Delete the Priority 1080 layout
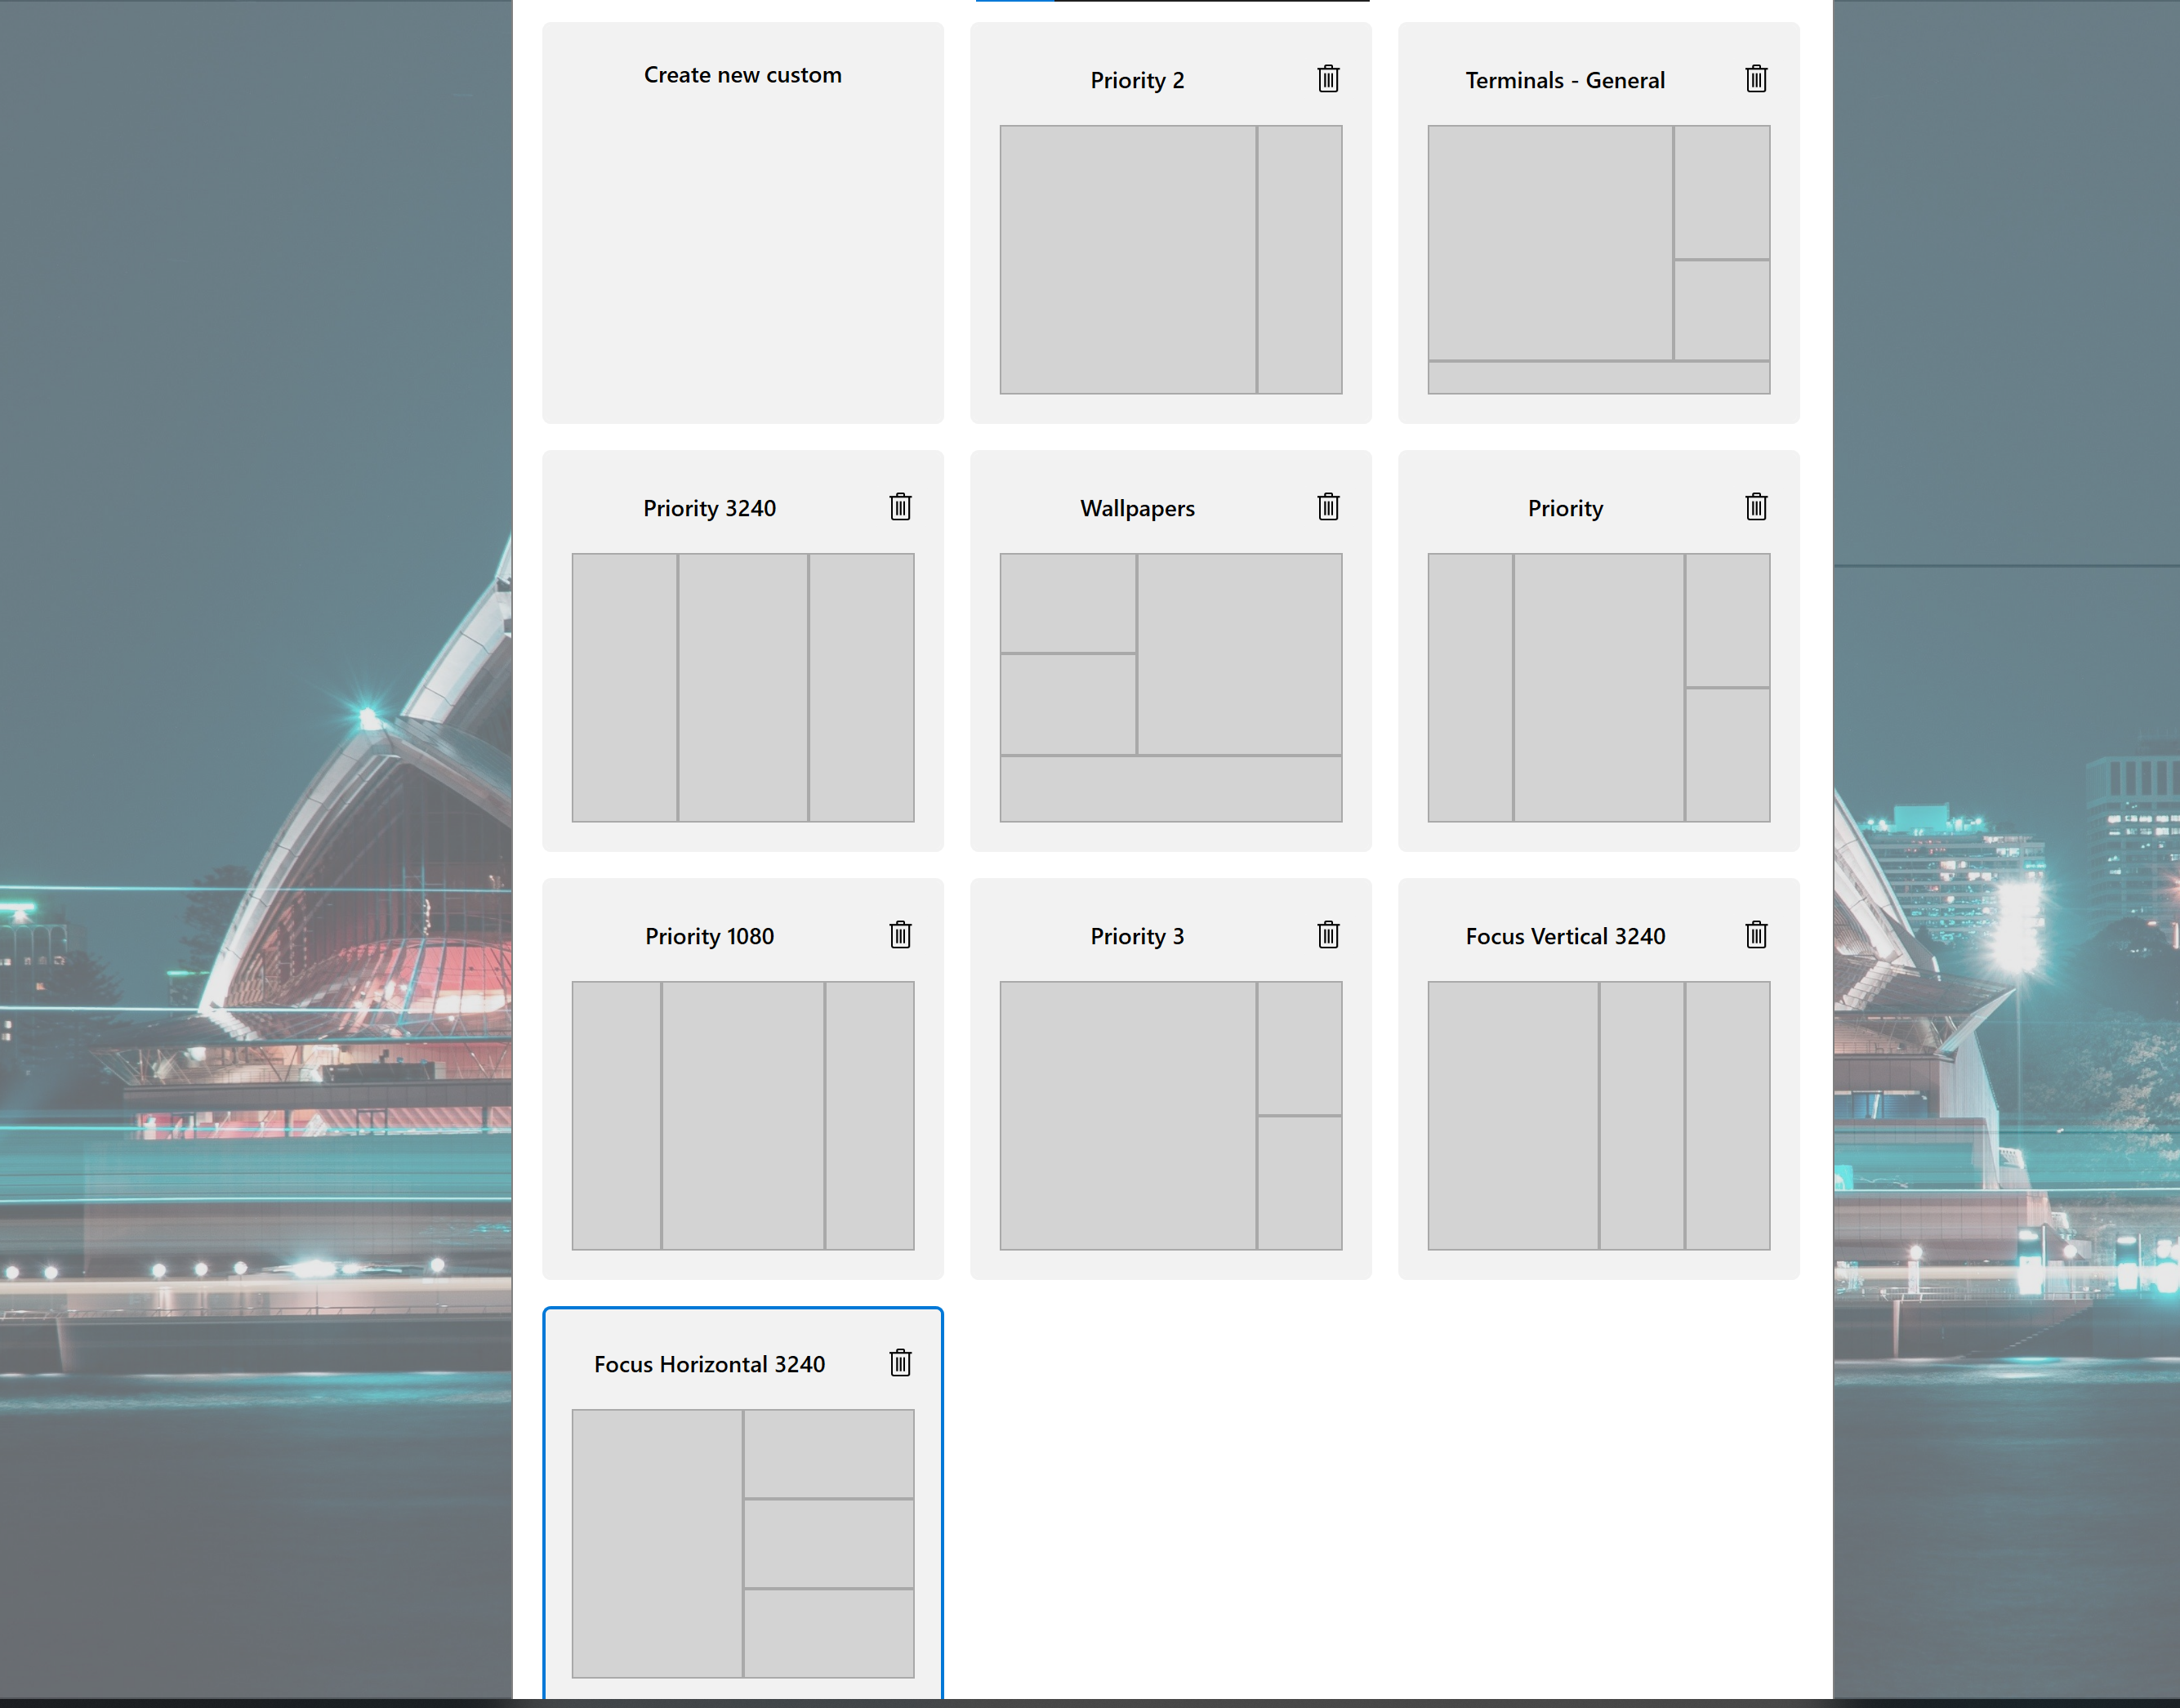This screenshot has width=2180, height=1708. pyautogui.click(x=900, y=935)
